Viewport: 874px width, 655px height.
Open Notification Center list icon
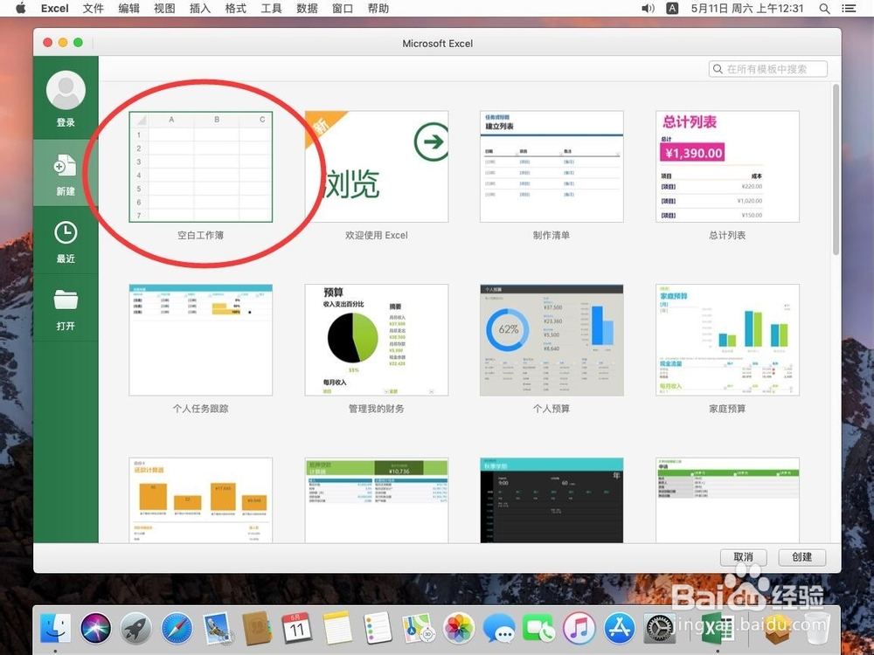849,9
